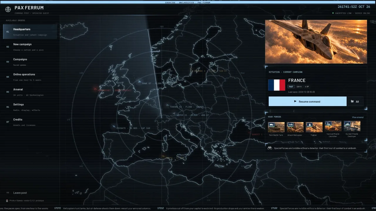Viewport: 376px width, 211px height.
Task: Click the AVAILABLE ORDERS heading
Action: point(15,21)
